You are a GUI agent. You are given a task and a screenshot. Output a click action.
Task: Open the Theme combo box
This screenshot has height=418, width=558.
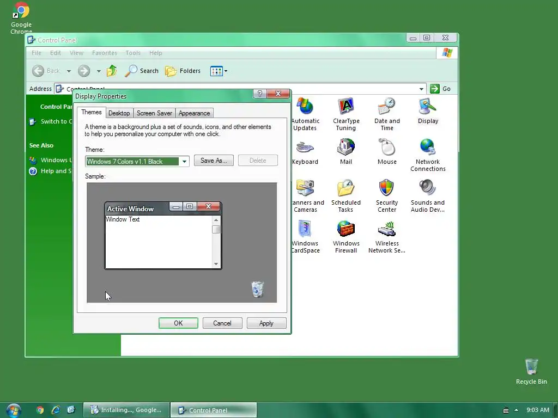[x=137, y=161]
